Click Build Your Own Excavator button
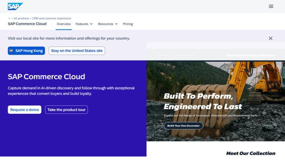285x162 pixels. (x=183, y=126)
